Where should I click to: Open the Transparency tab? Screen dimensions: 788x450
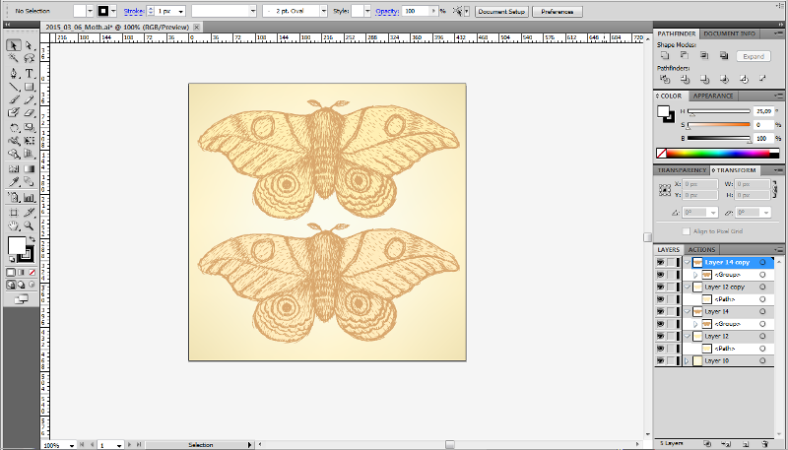coord(682,170)
